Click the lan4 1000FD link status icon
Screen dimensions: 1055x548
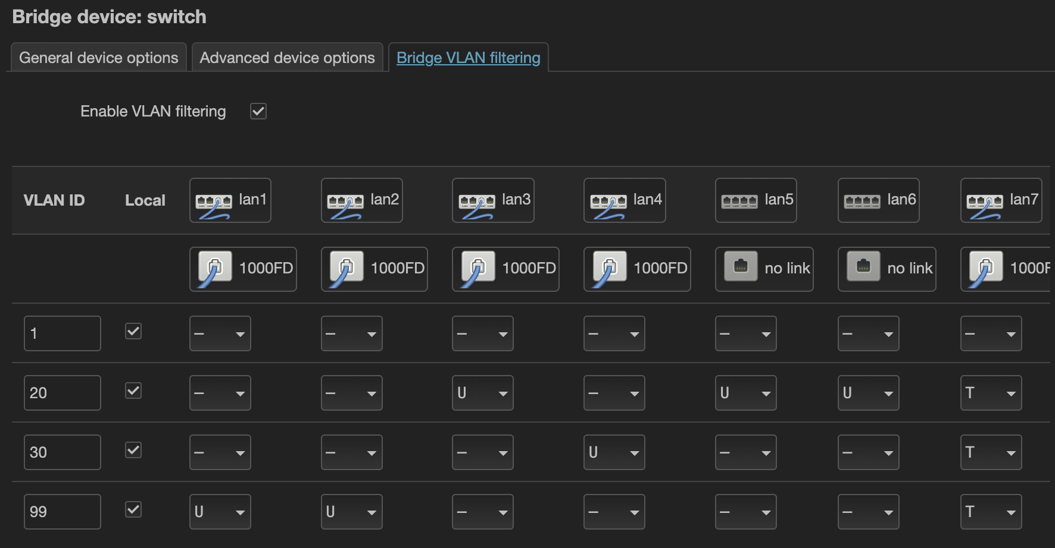pos(608,269)
